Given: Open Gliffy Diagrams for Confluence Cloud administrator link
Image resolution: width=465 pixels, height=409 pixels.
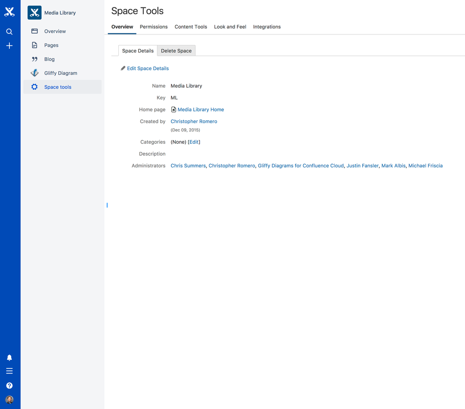Looking at the screenshot, I should point(301,165).
